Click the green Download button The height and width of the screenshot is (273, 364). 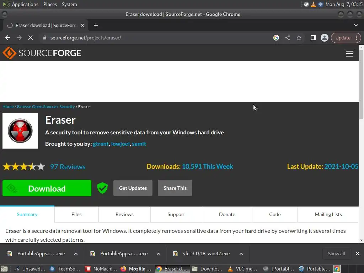[x=47, y=188]
